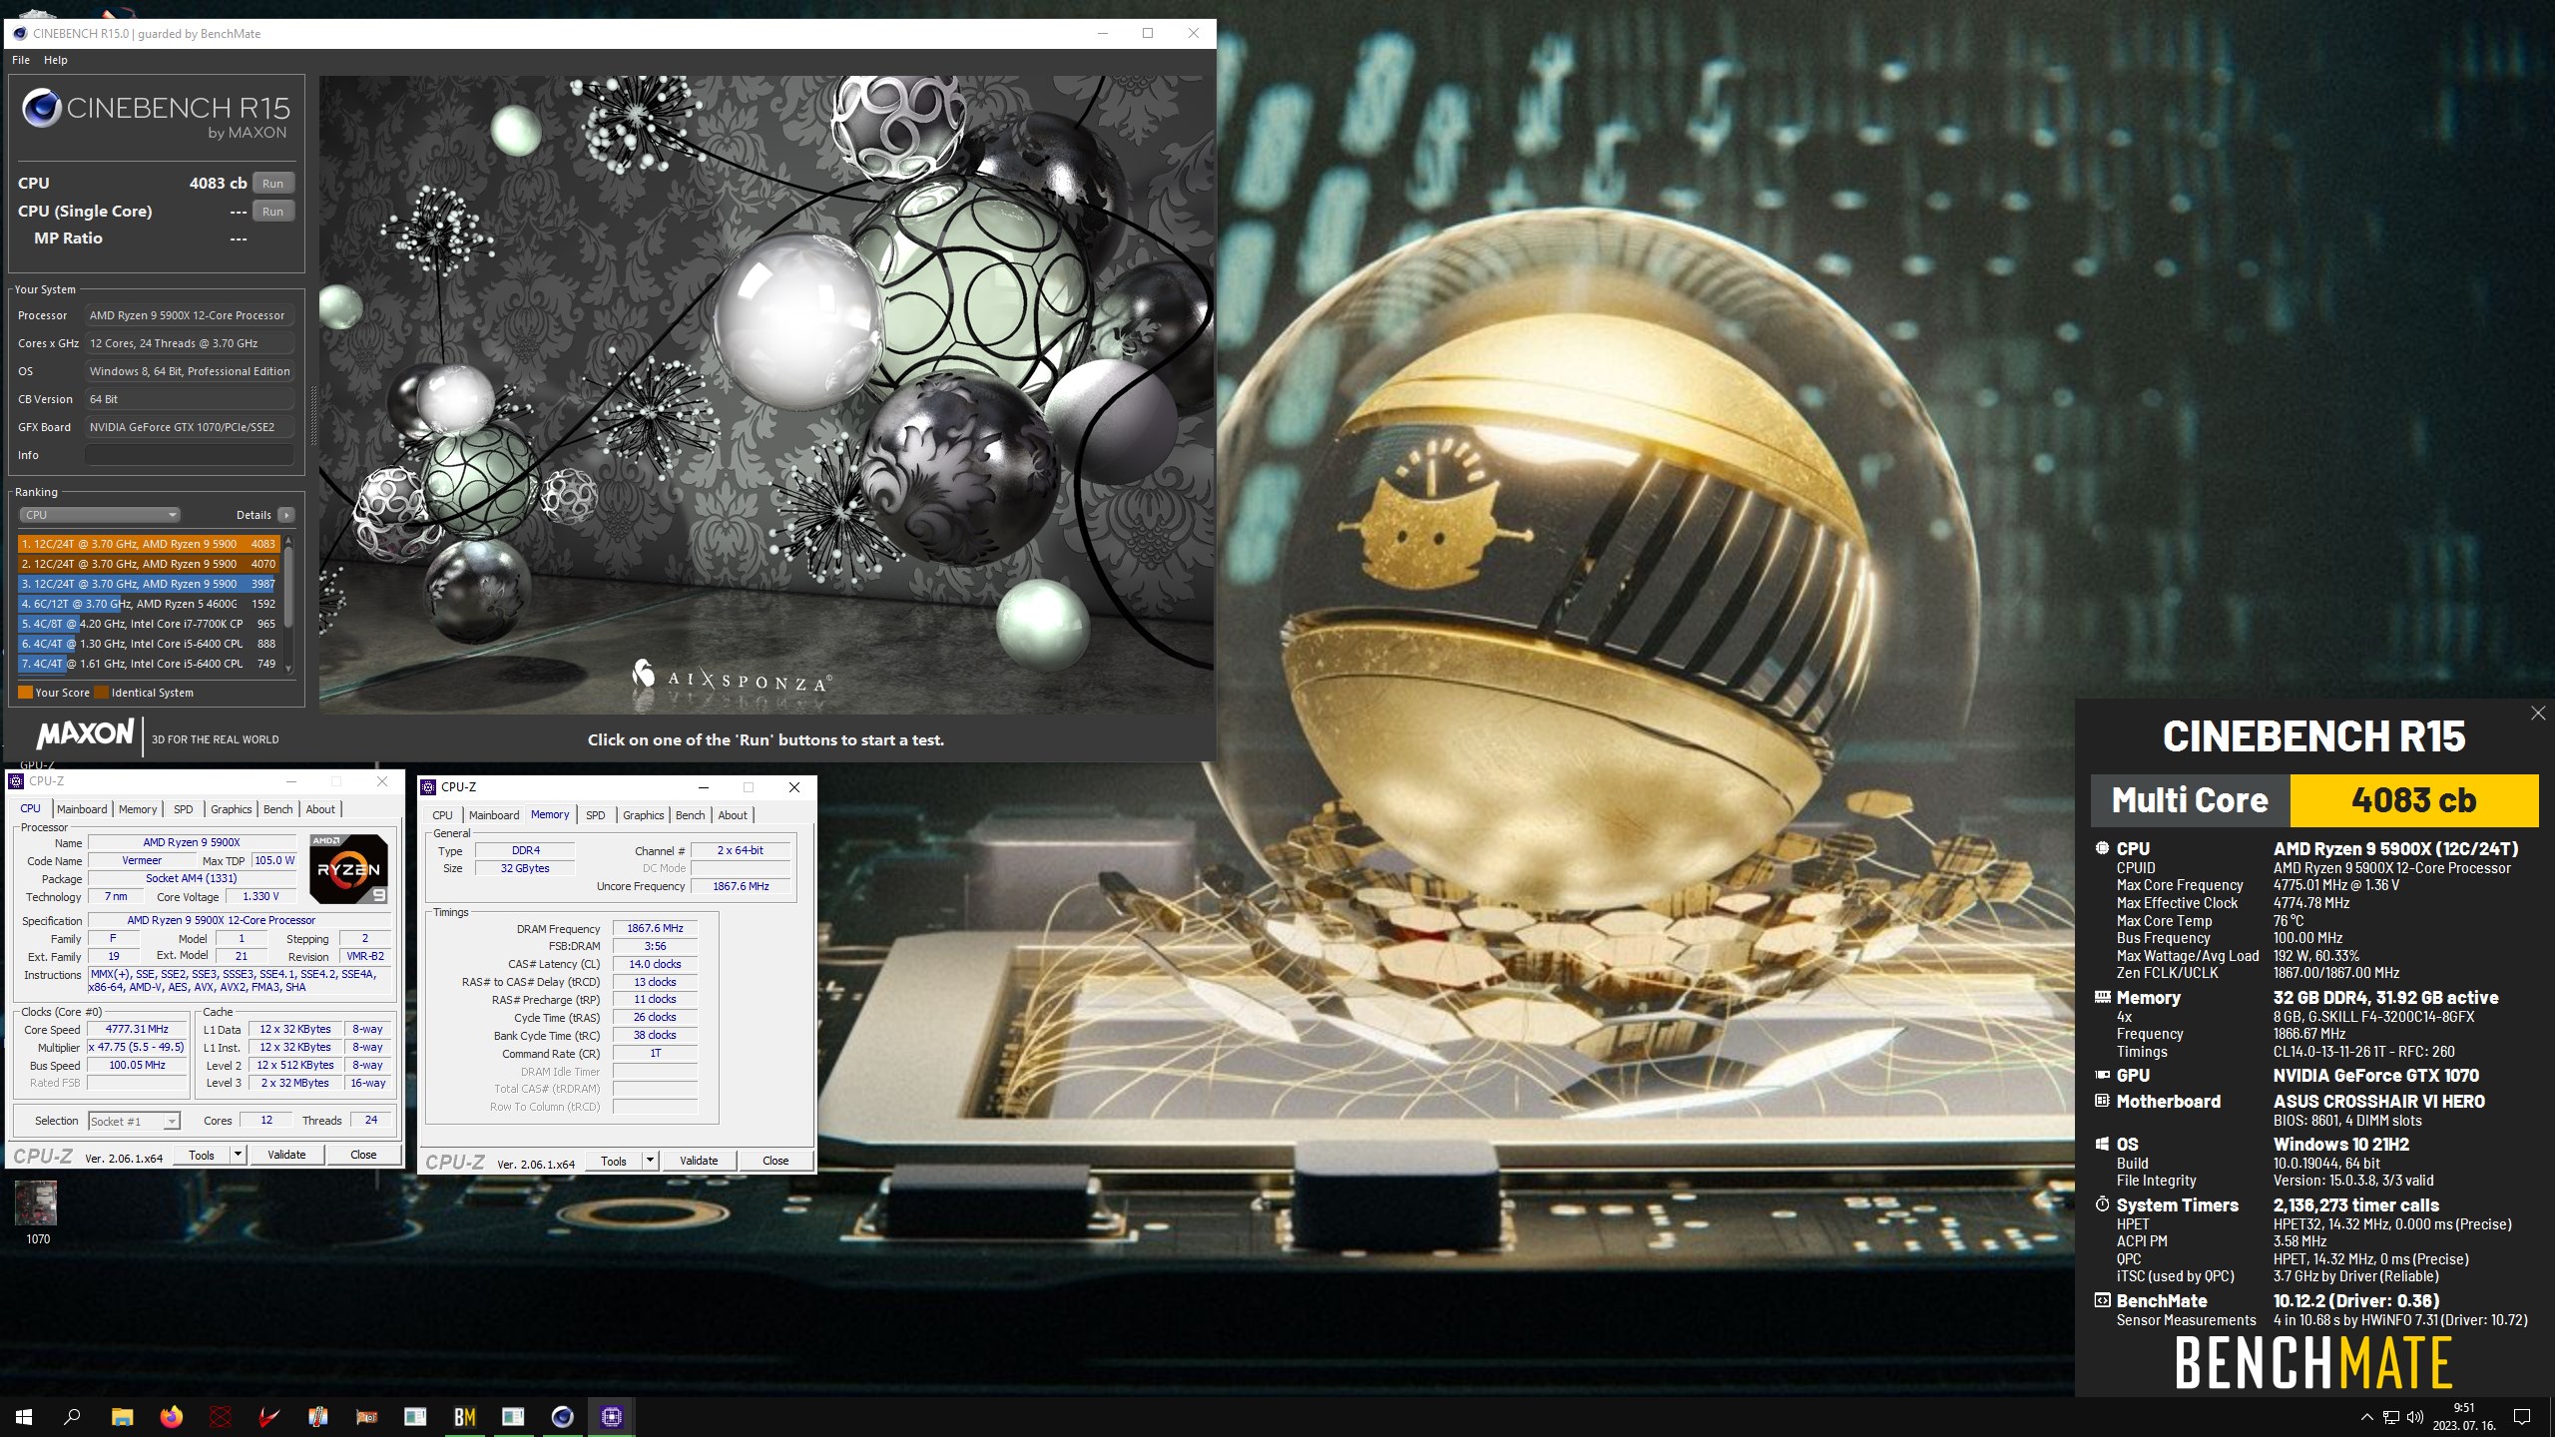2555x1437 pixels.
Task: Open the SPD tab in right CPU-Z window
Action: click(596, 815)
